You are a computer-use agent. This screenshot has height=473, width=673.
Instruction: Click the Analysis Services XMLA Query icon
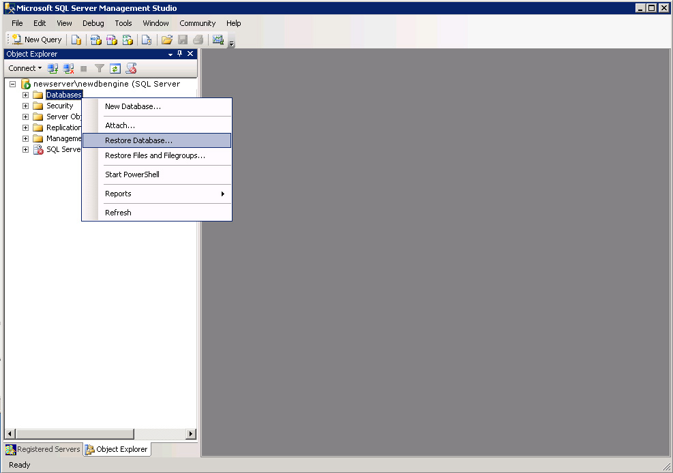point(128,40)
